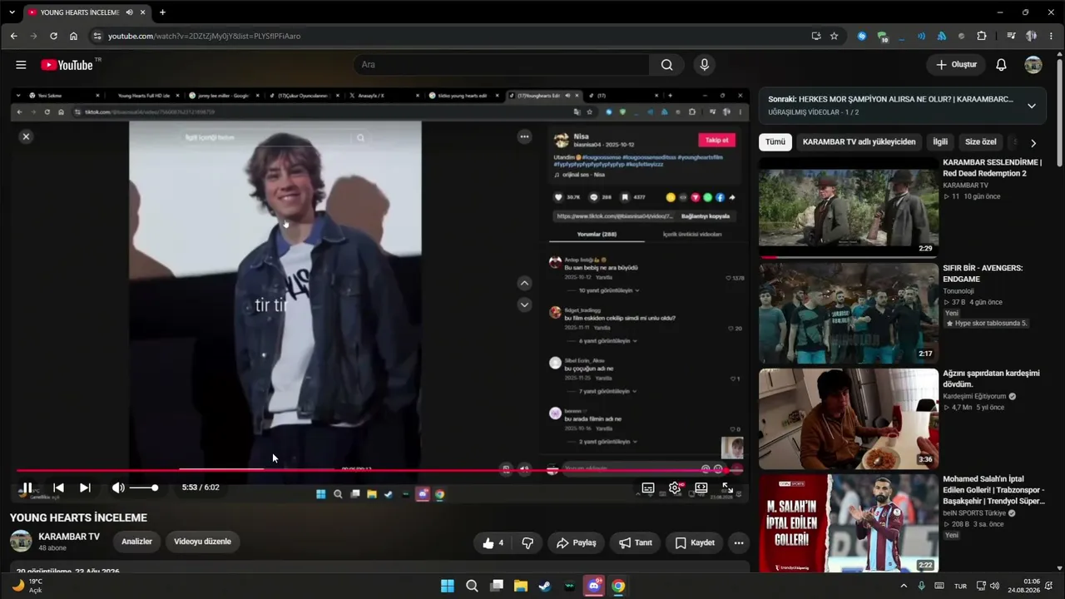Viewport: 1065px width, 599px height.
Task: Open the more actions menu below video
Action: click(x=739, y=543)
